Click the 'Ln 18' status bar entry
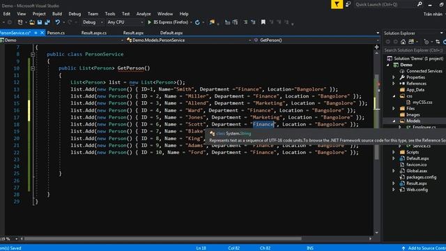 [201, 248]
